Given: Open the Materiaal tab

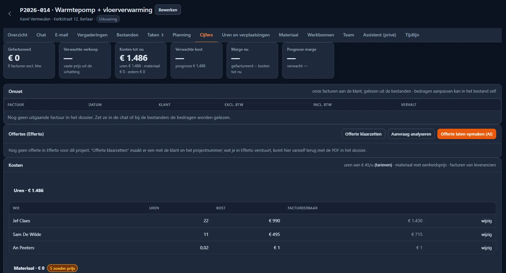Looking at the screenshot, I should [289, 35].
